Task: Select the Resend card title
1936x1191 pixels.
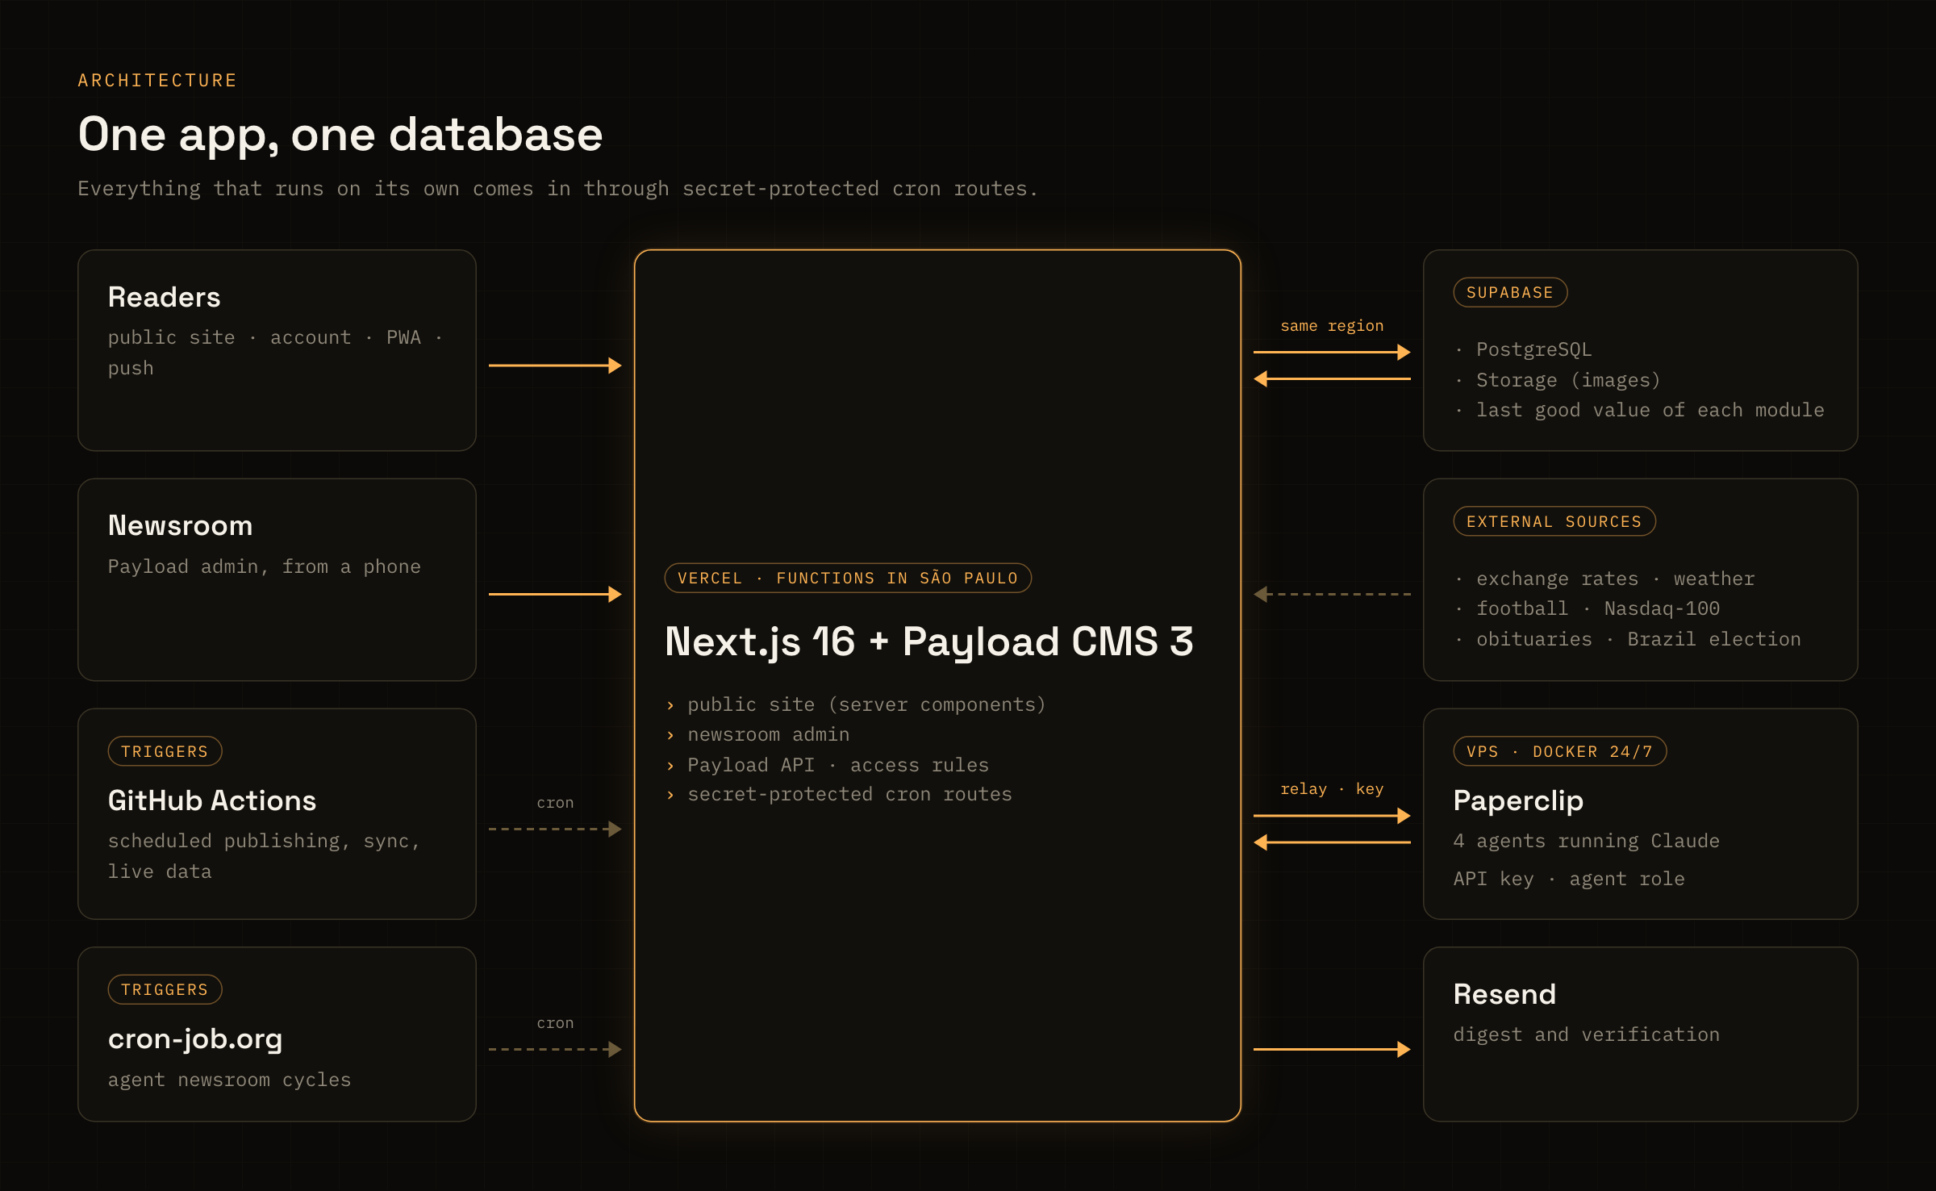Action: click(x=1505, y=994)
